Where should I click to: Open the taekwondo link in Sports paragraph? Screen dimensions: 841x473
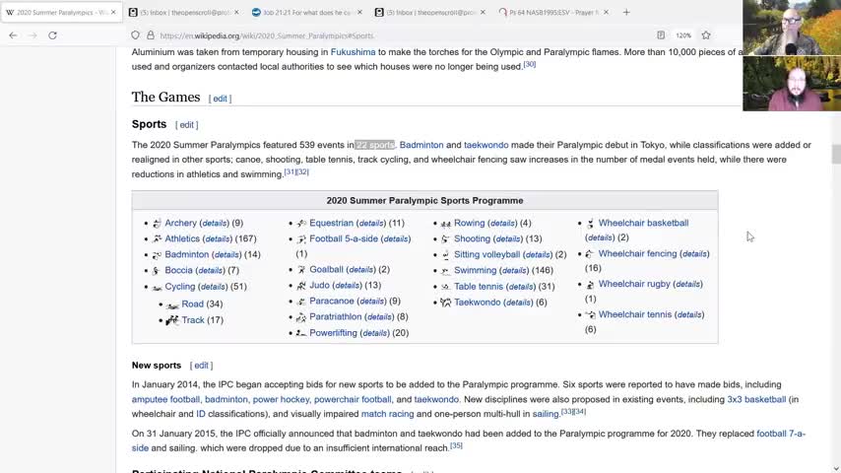coord(485,145)
